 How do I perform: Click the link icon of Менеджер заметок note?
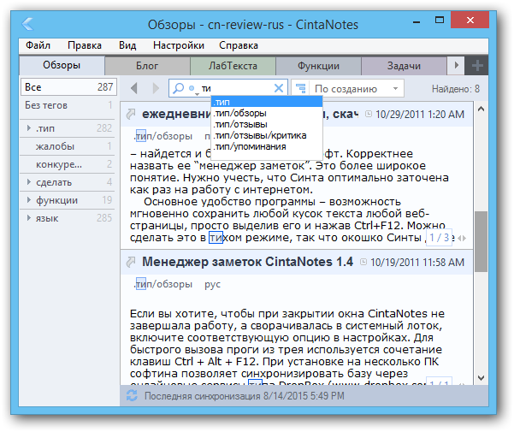pos(131,262)
